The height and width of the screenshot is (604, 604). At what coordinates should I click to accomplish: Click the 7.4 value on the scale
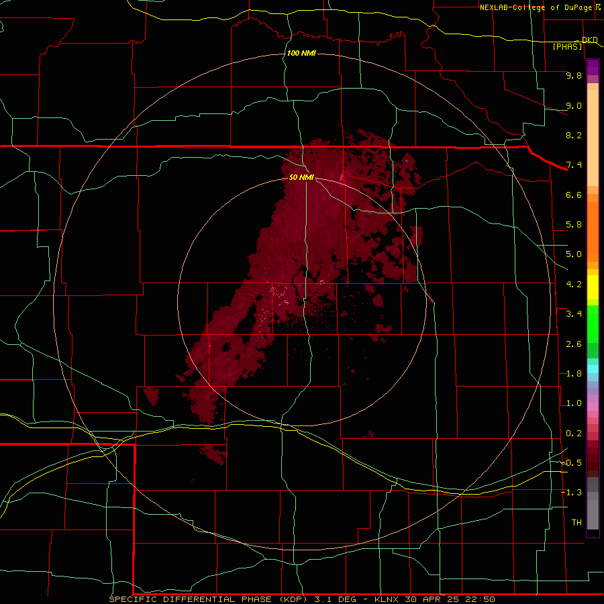click(574, 165)
